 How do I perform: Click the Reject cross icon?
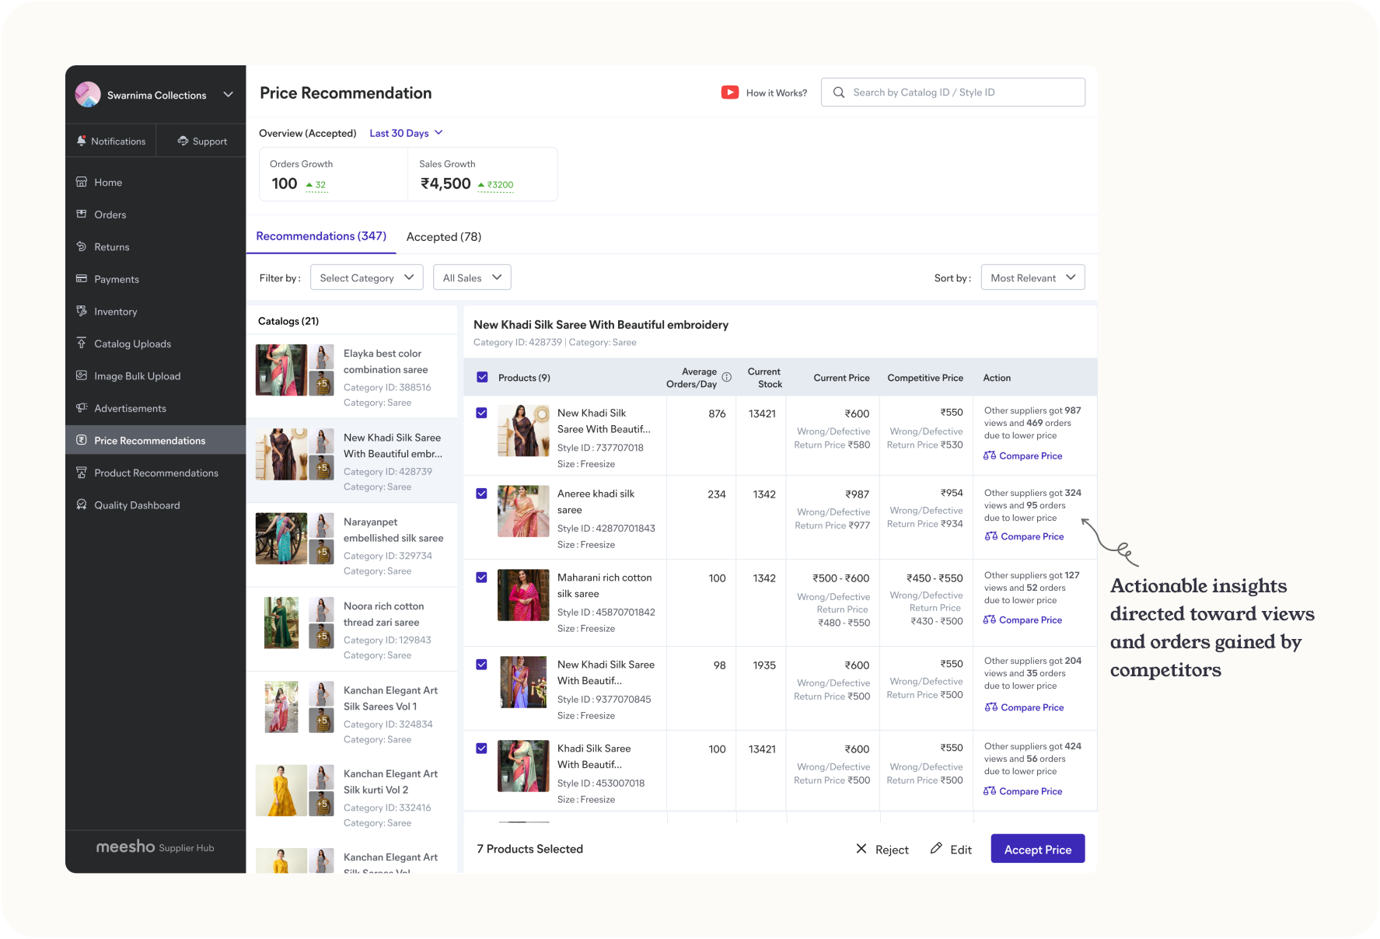pyautogui.click(x=861, y=849)
